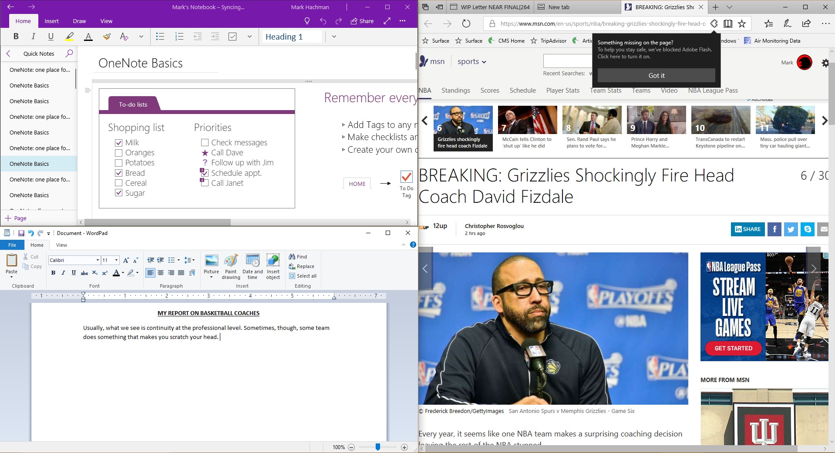
Task: Open WordPad line spacing dropdown
Action: coord(189,260)
